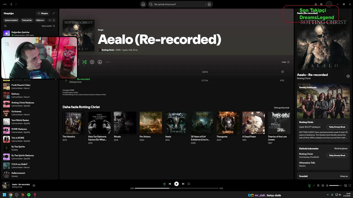Screen dimensions: 353x198
Task: Open the Browse icon in search bar
Action: click(209, 4)
